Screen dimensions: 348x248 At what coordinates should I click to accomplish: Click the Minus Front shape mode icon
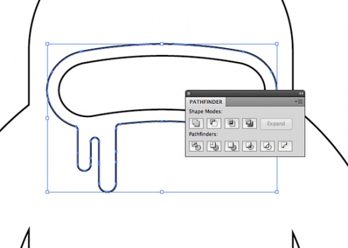tap(214, 123)
